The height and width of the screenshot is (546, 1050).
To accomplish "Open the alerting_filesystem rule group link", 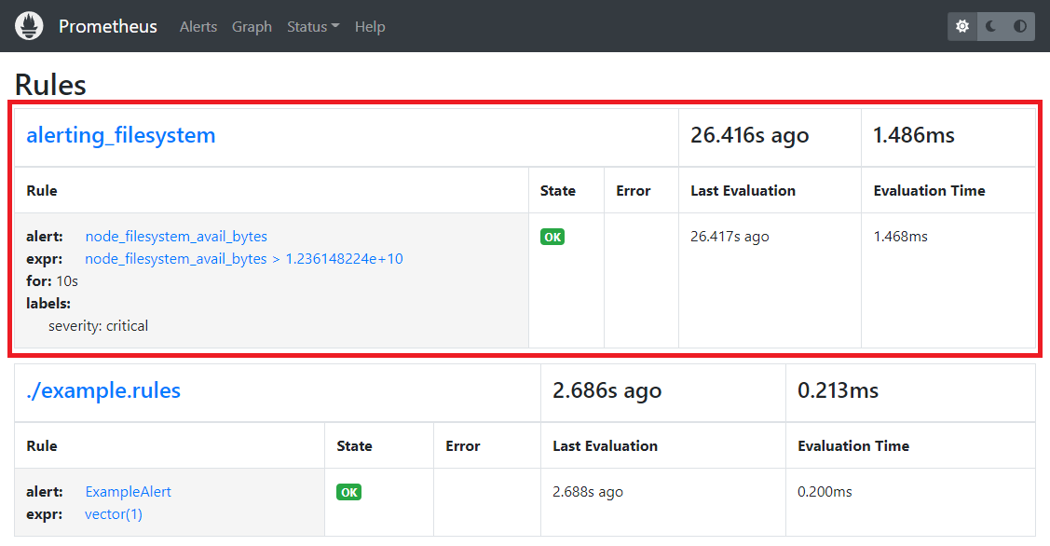I will tap(120, 135).
